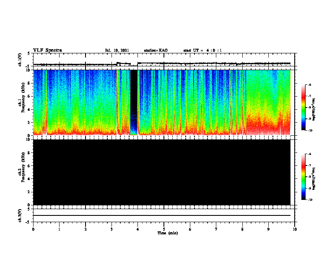Click the date 'Jul 10, 2021'
This screenshot has height=257, width=332.
pyautogui.click(x=117, y=50)
